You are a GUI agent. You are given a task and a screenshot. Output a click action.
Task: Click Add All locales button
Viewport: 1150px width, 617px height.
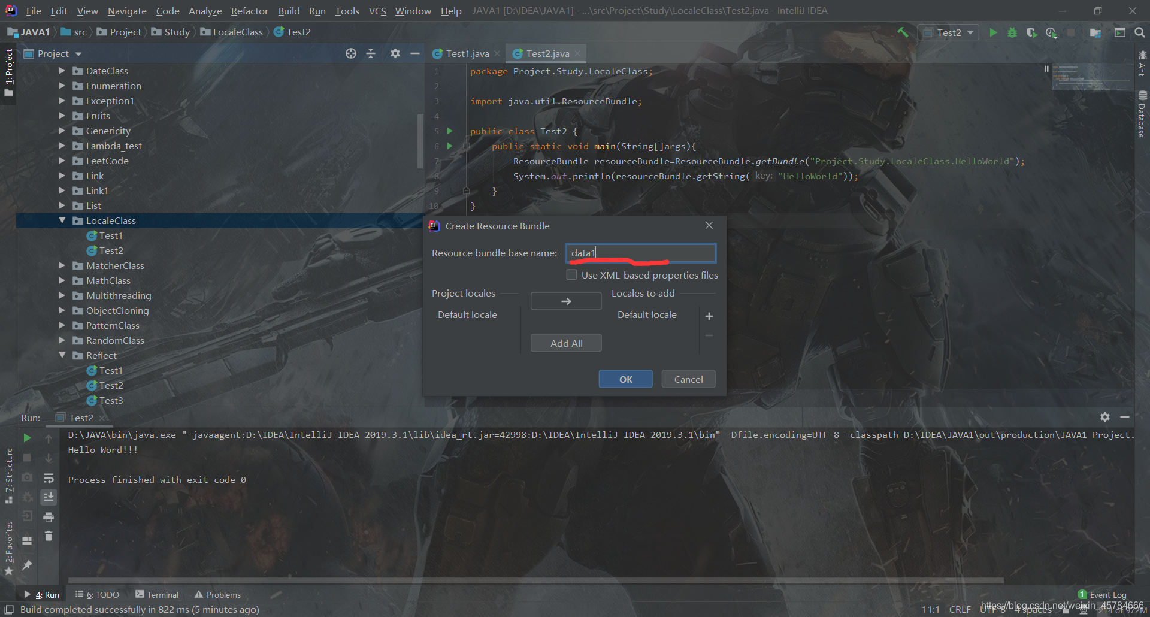[x=566, y=343]
